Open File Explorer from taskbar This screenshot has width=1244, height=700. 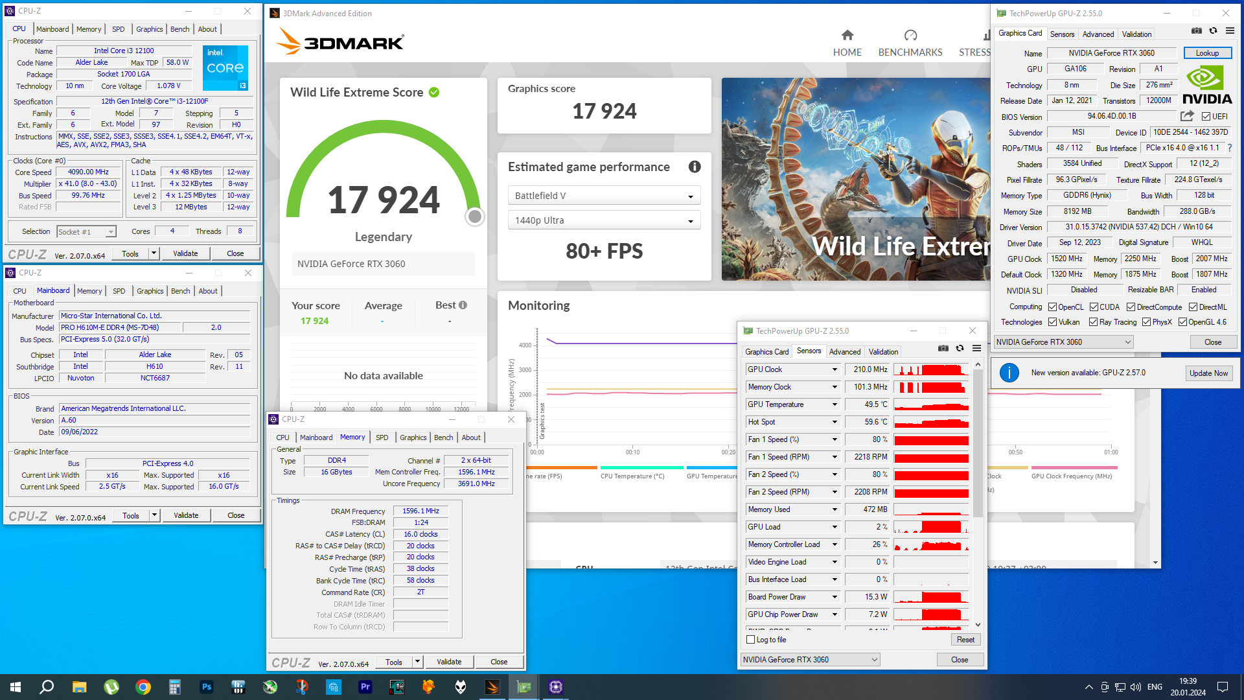point(79,687)
